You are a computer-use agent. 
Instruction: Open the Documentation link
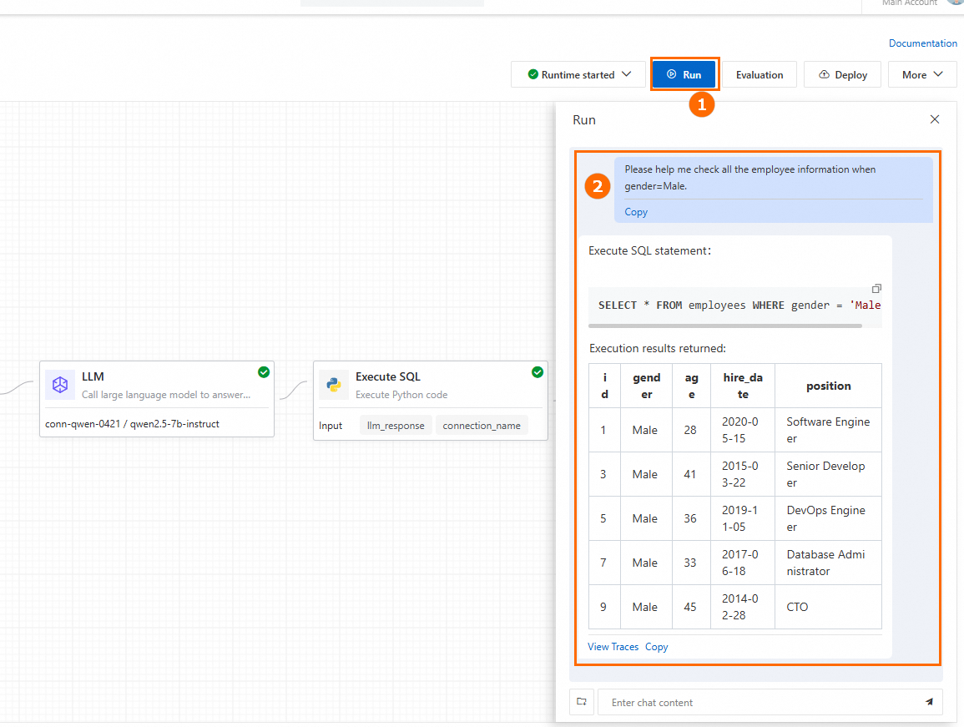tap(923, 43)
